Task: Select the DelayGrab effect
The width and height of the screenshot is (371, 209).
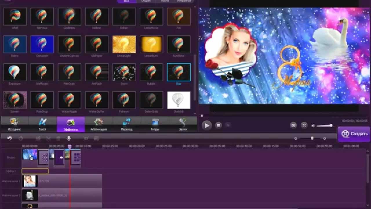Action: [x=151, y=100]
